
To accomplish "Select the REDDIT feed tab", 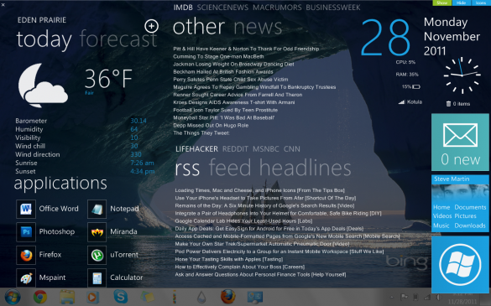I will pyautogui.click(x=235, y=149).
